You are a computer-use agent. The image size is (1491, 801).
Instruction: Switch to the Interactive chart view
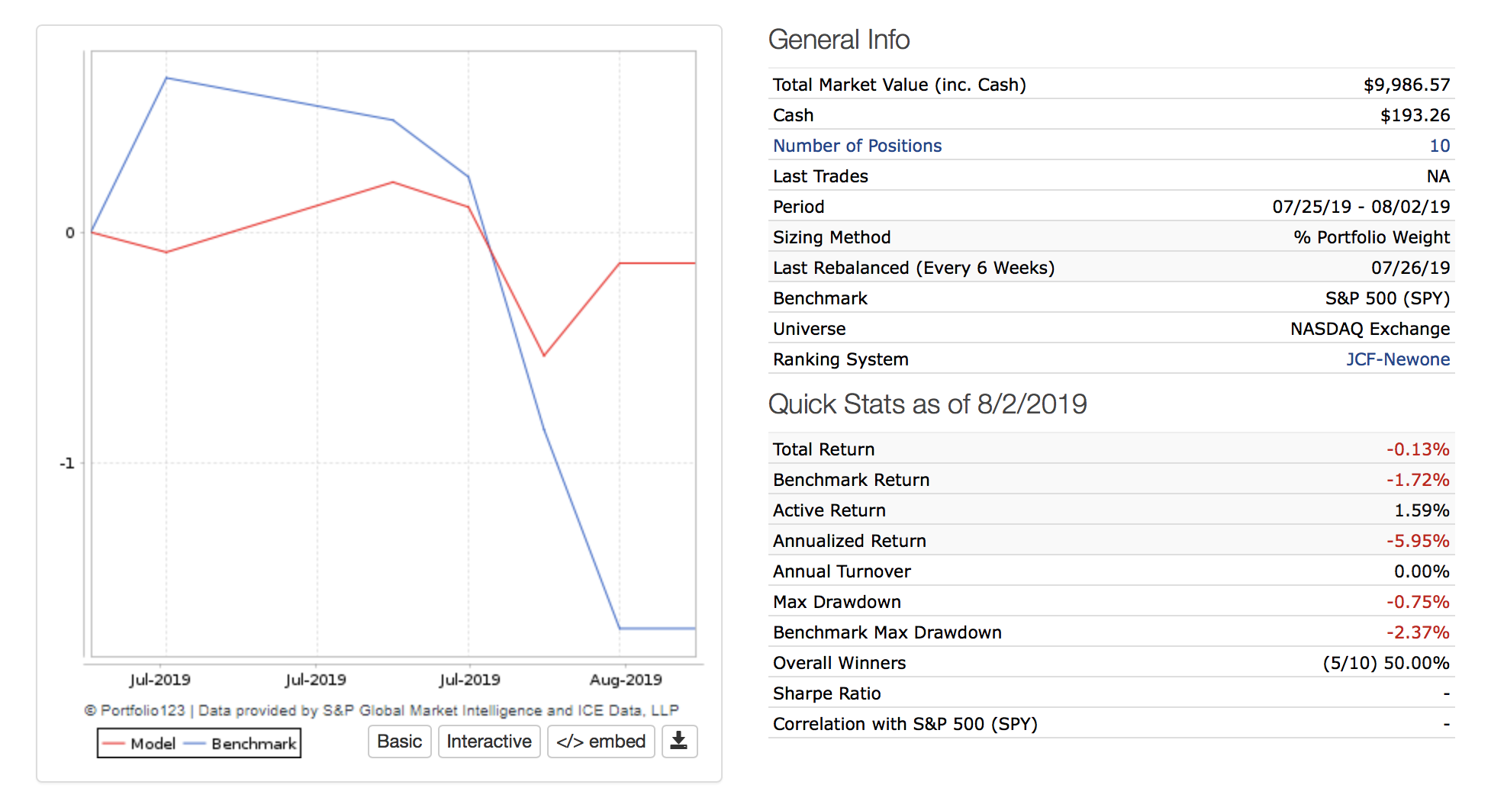[x=489, y=741]
